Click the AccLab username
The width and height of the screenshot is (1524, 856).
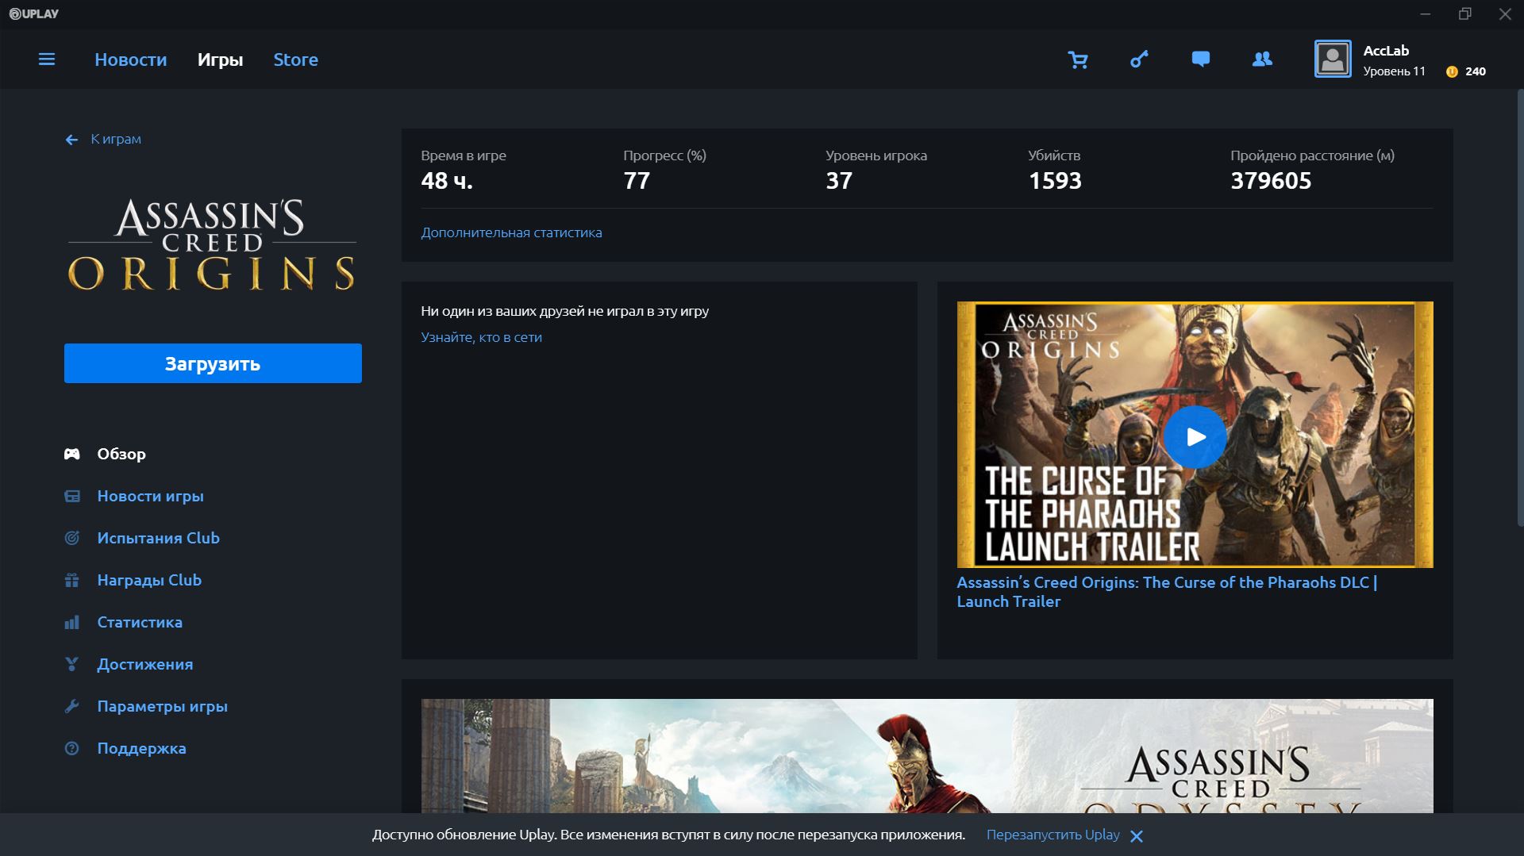[x=1386, y=51]
